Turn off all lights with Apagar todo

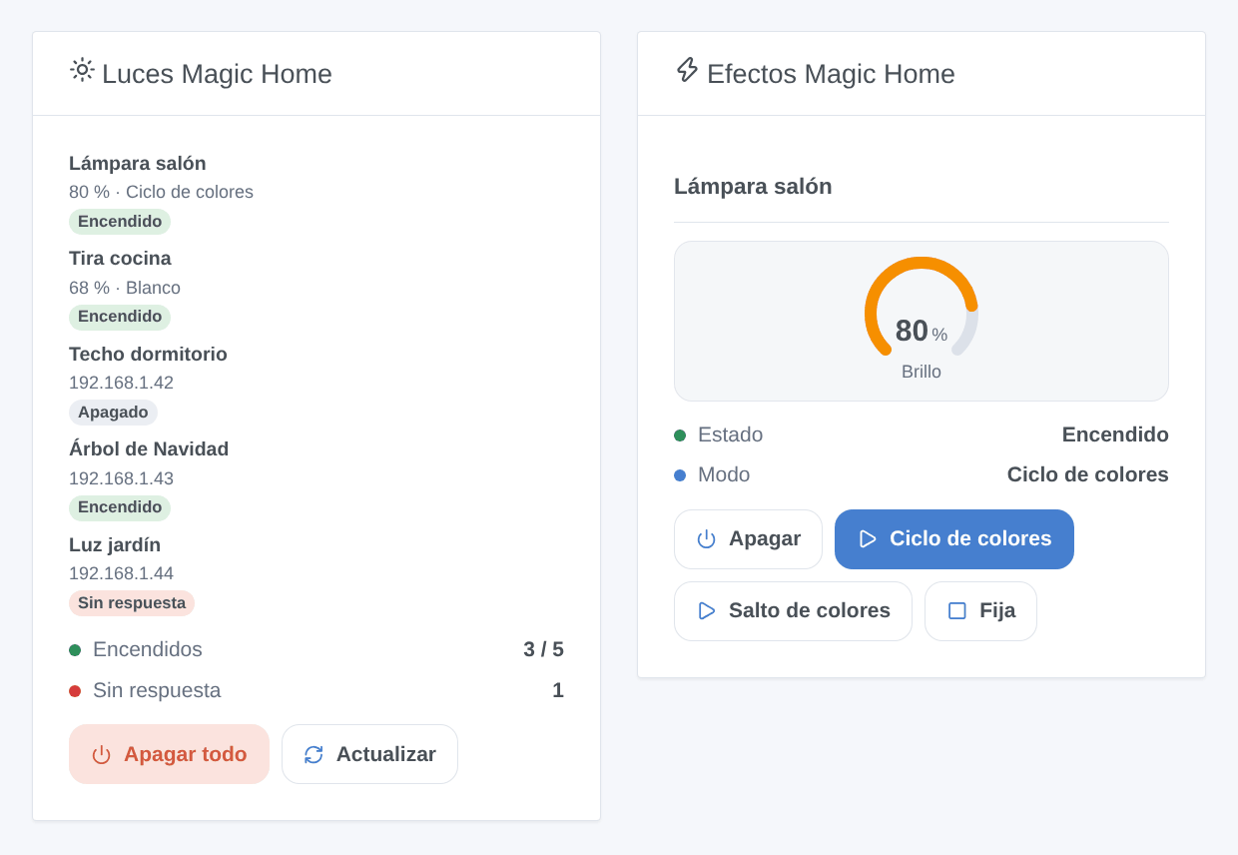pyautogui.click(x=169, y=754)
